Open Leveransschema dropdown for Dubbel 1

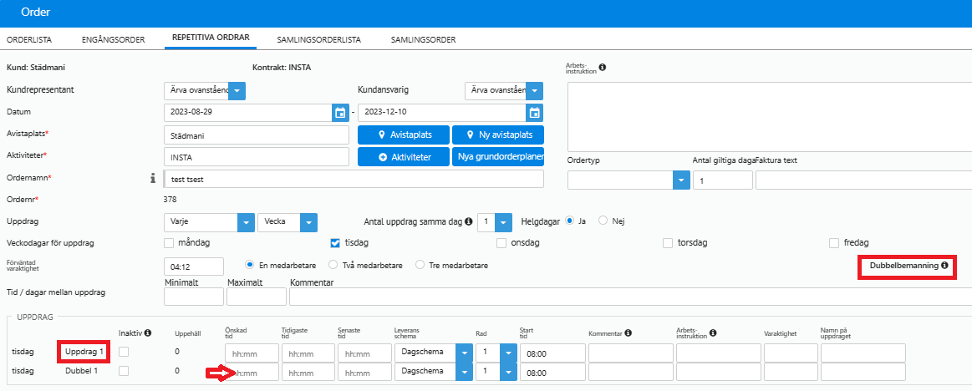(465, 372)
